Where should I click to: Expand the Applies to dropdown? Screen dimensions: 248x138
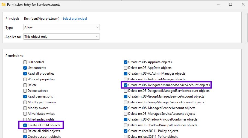point(62,37)
